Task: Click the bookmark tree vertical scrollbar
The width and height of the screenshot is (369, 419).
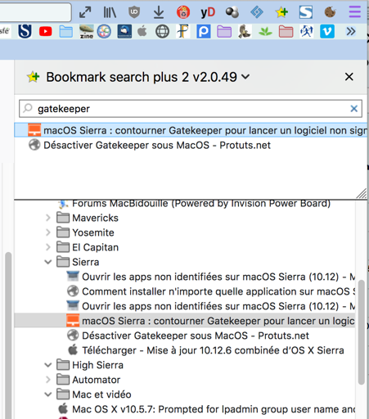Action: coord(362,331)
